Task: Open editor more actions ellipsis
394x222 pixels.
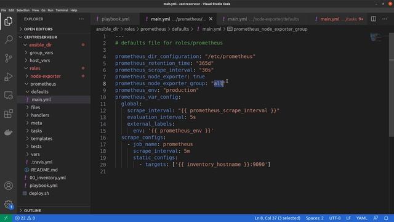Action: click(385, 19)
